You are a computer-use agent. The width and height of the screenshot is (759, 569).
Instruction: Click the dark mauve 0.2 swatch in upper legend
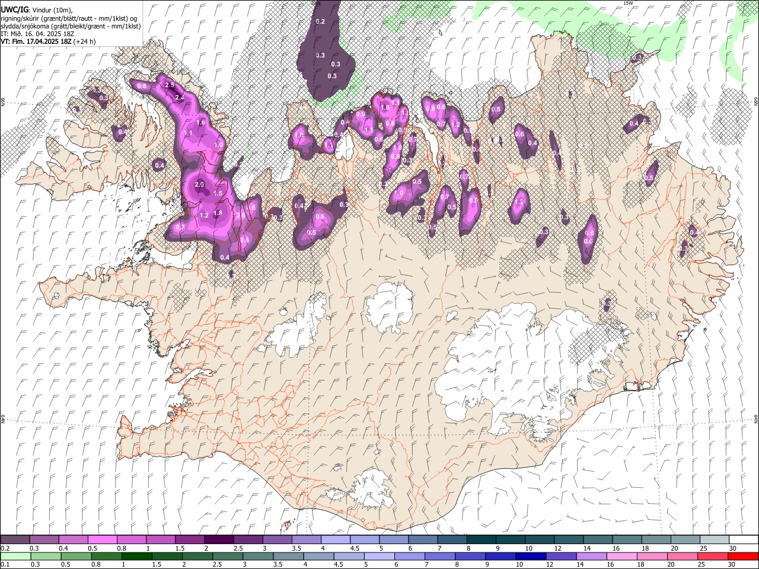pos(15,540)
